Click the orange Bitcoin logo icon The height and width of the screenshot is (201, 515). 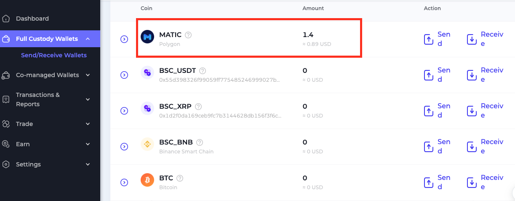(147, 180)
